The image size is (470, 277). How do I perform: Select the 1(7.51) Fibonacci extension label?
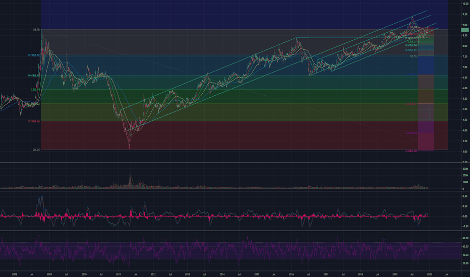414,56
